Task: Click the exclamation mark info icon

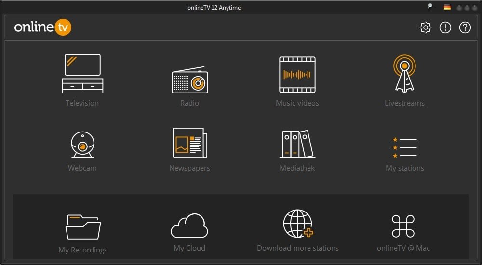Action: coord(445,28)
